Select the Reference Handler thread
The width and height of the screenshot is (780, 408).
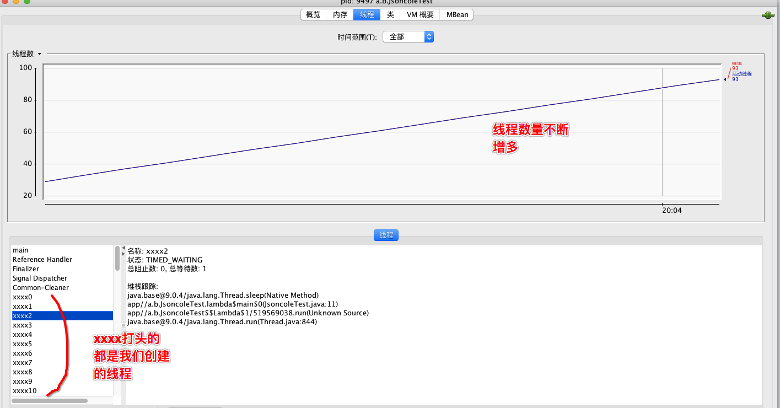(62, 260)
